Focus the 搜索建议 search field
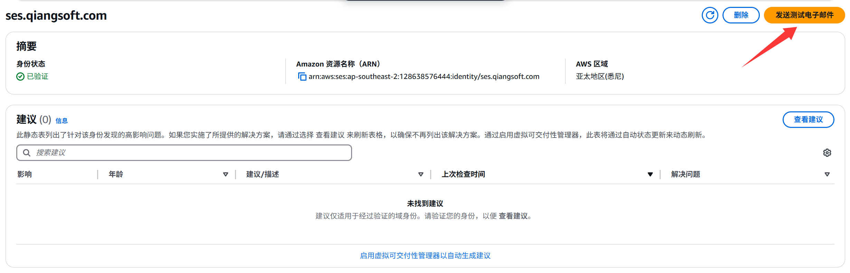 pyautogui.click(x=184, y=153)
